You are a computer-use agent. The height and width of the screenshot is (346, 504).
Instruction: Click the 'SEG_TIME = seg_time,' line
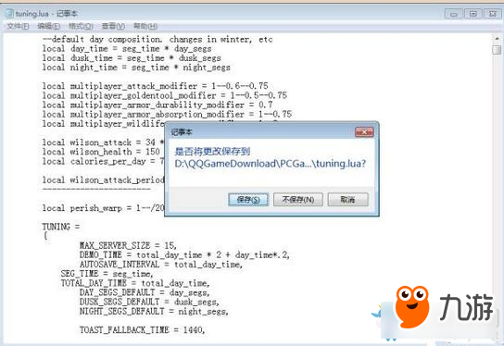pyautogui.click(x=107, y=274)
